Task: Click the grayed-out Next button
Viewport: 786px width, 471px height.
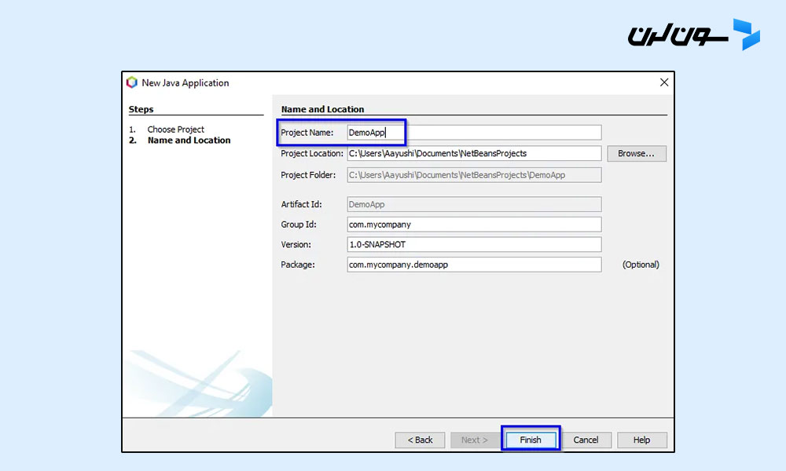Action: tap(475, 440)
